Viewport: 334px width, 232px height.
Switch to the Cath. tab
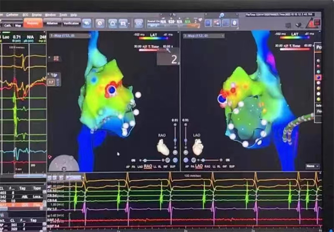tap(8, 25)
